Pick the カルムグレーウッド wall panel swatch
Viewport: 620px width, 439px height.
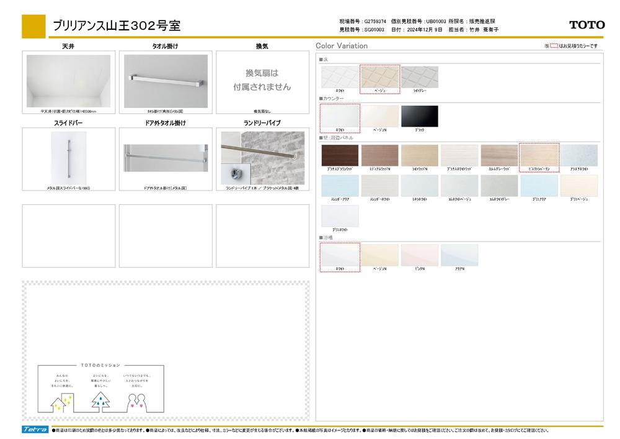pyautogui.click(x=499, y=156)
